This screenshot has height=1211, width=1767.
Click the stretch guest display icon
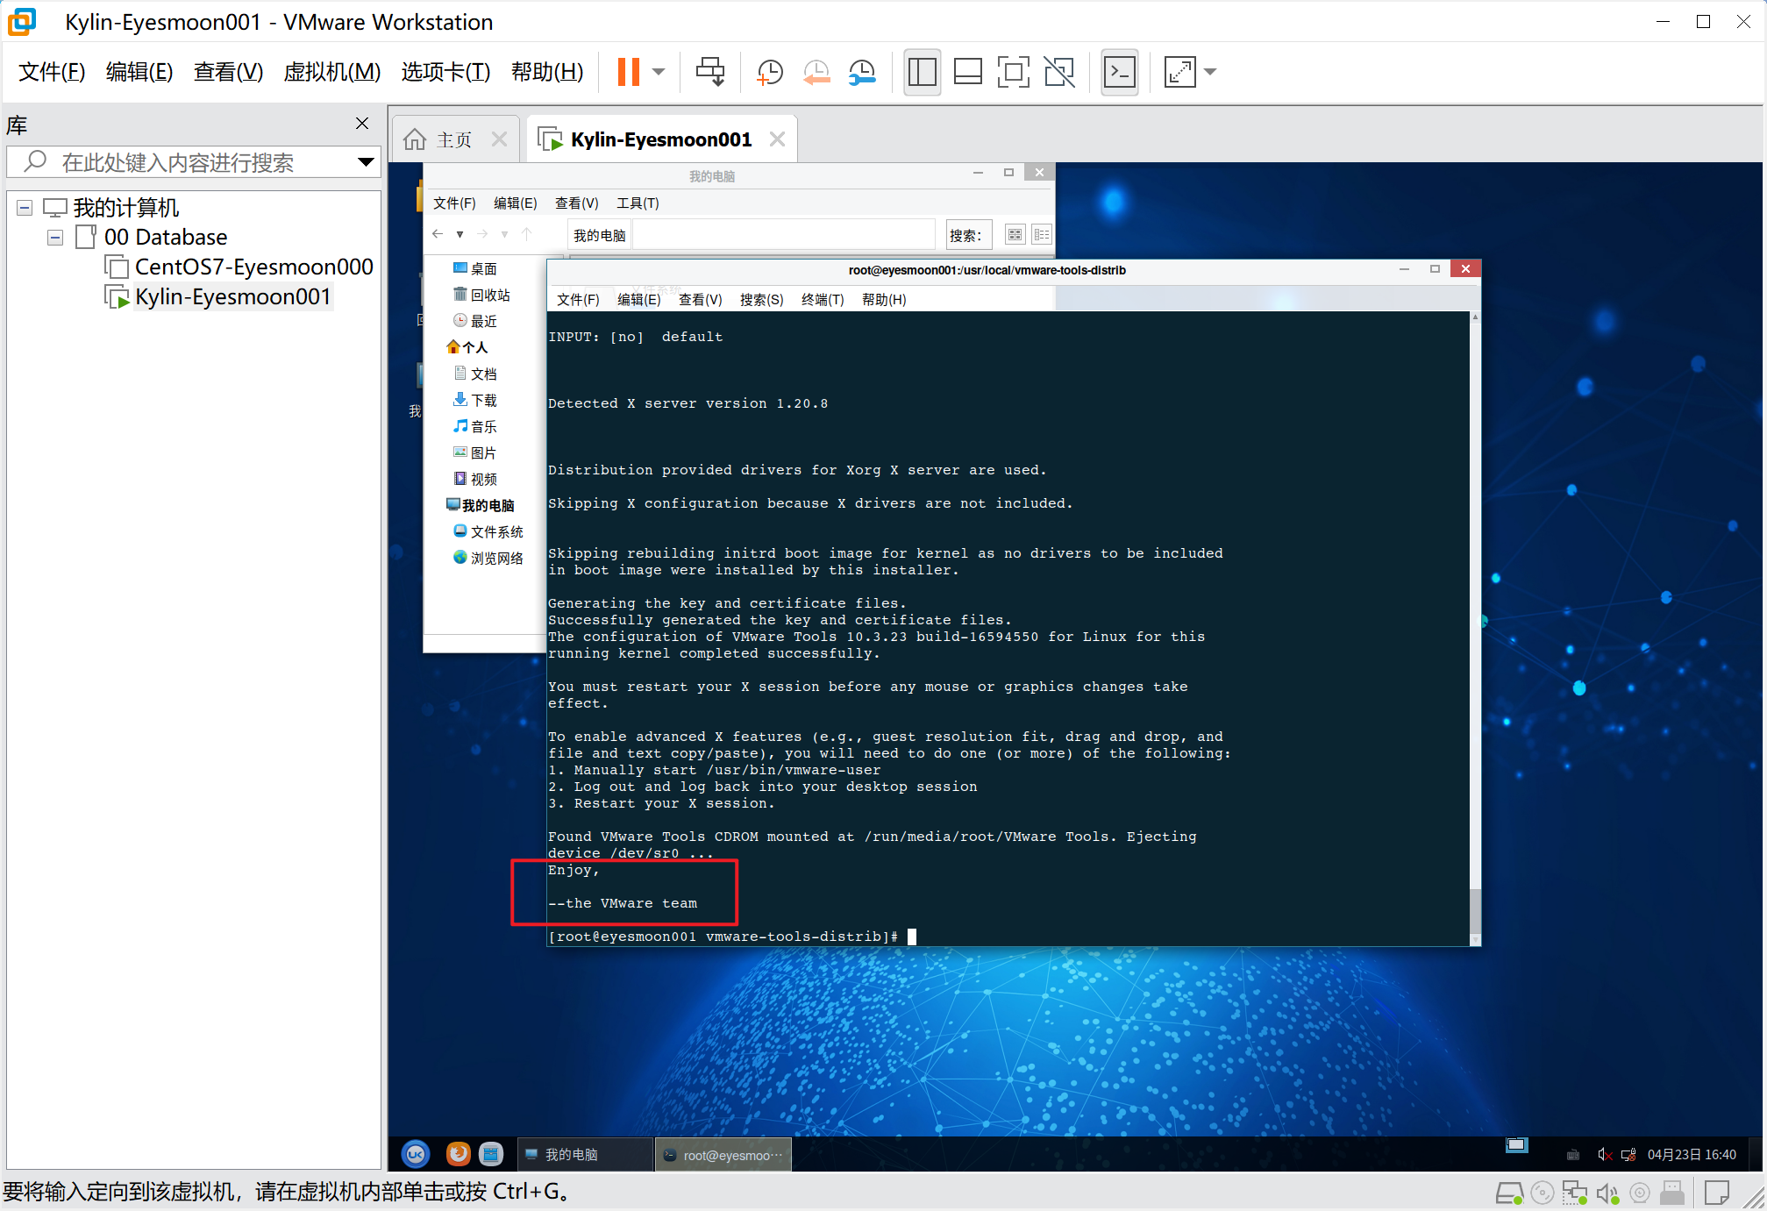[x=1179, y=72]
